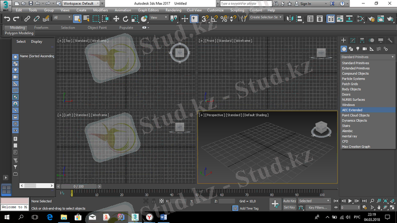Toggle the Percent Snap button
The image size is (397, 223).
(x=224, y=18)
